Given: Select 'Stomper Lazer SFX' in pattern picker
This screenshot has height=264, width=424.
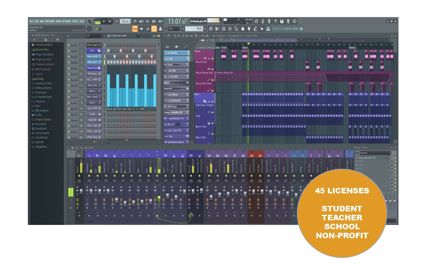Looking at the screenshot, I should tap(176, 130).
